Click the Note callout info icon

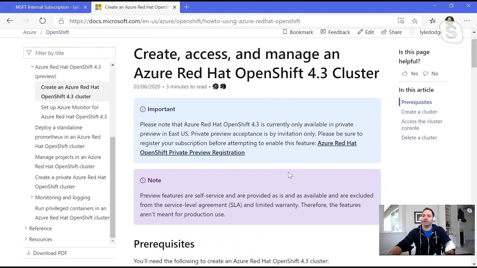pos(143,180)
